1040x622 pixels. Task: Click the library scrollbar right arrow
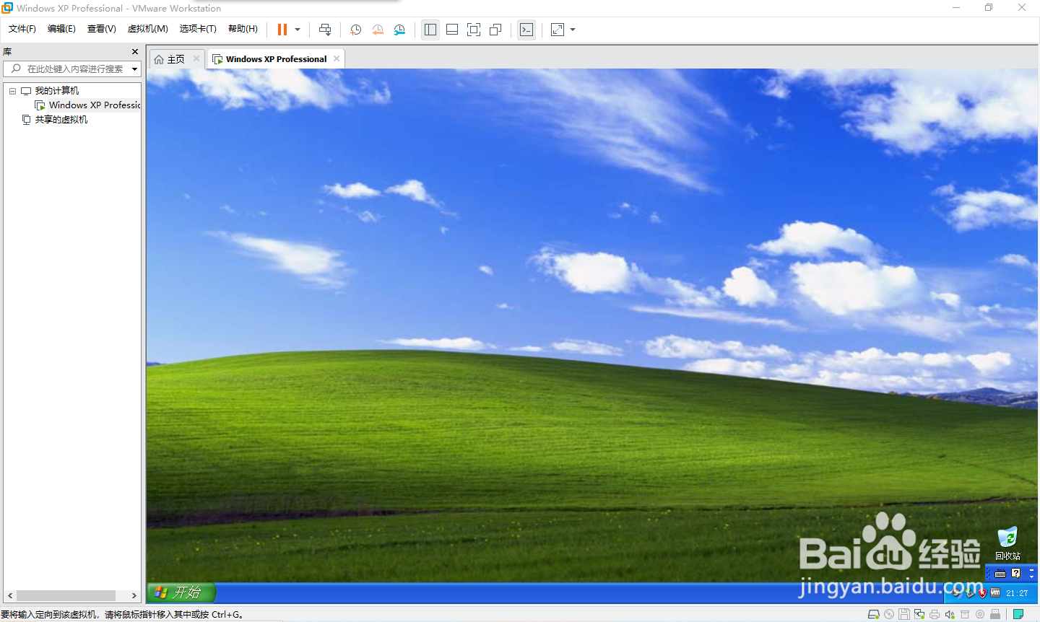point(134,595)
